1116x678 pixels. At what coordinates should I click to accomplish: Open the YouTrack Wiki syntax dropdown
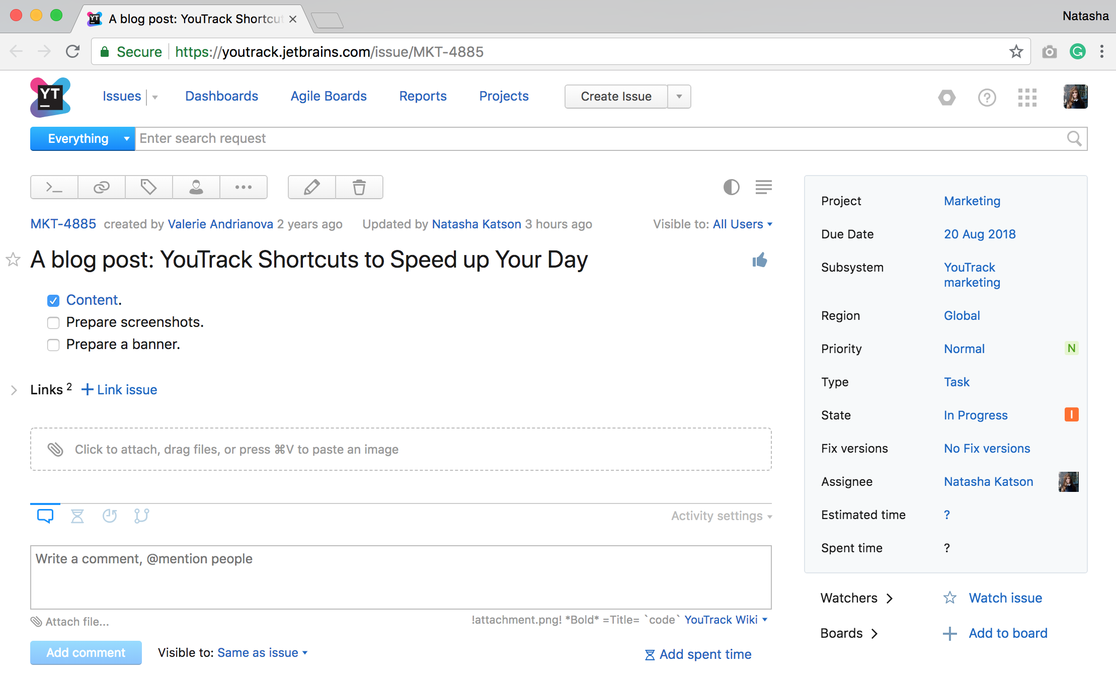[726, 620]
